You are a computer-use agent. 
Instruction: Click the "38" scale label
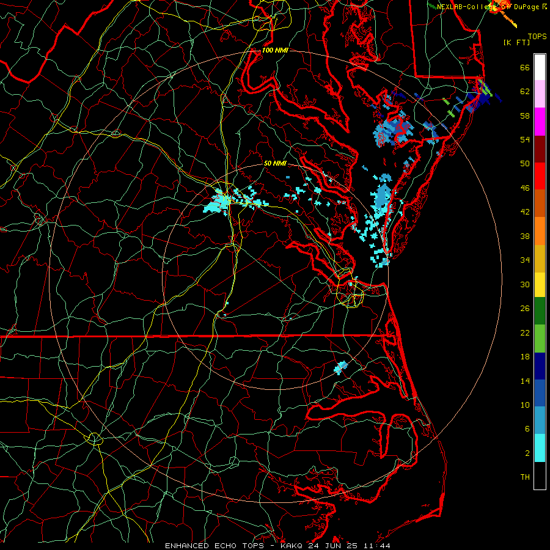pos(525,237)
